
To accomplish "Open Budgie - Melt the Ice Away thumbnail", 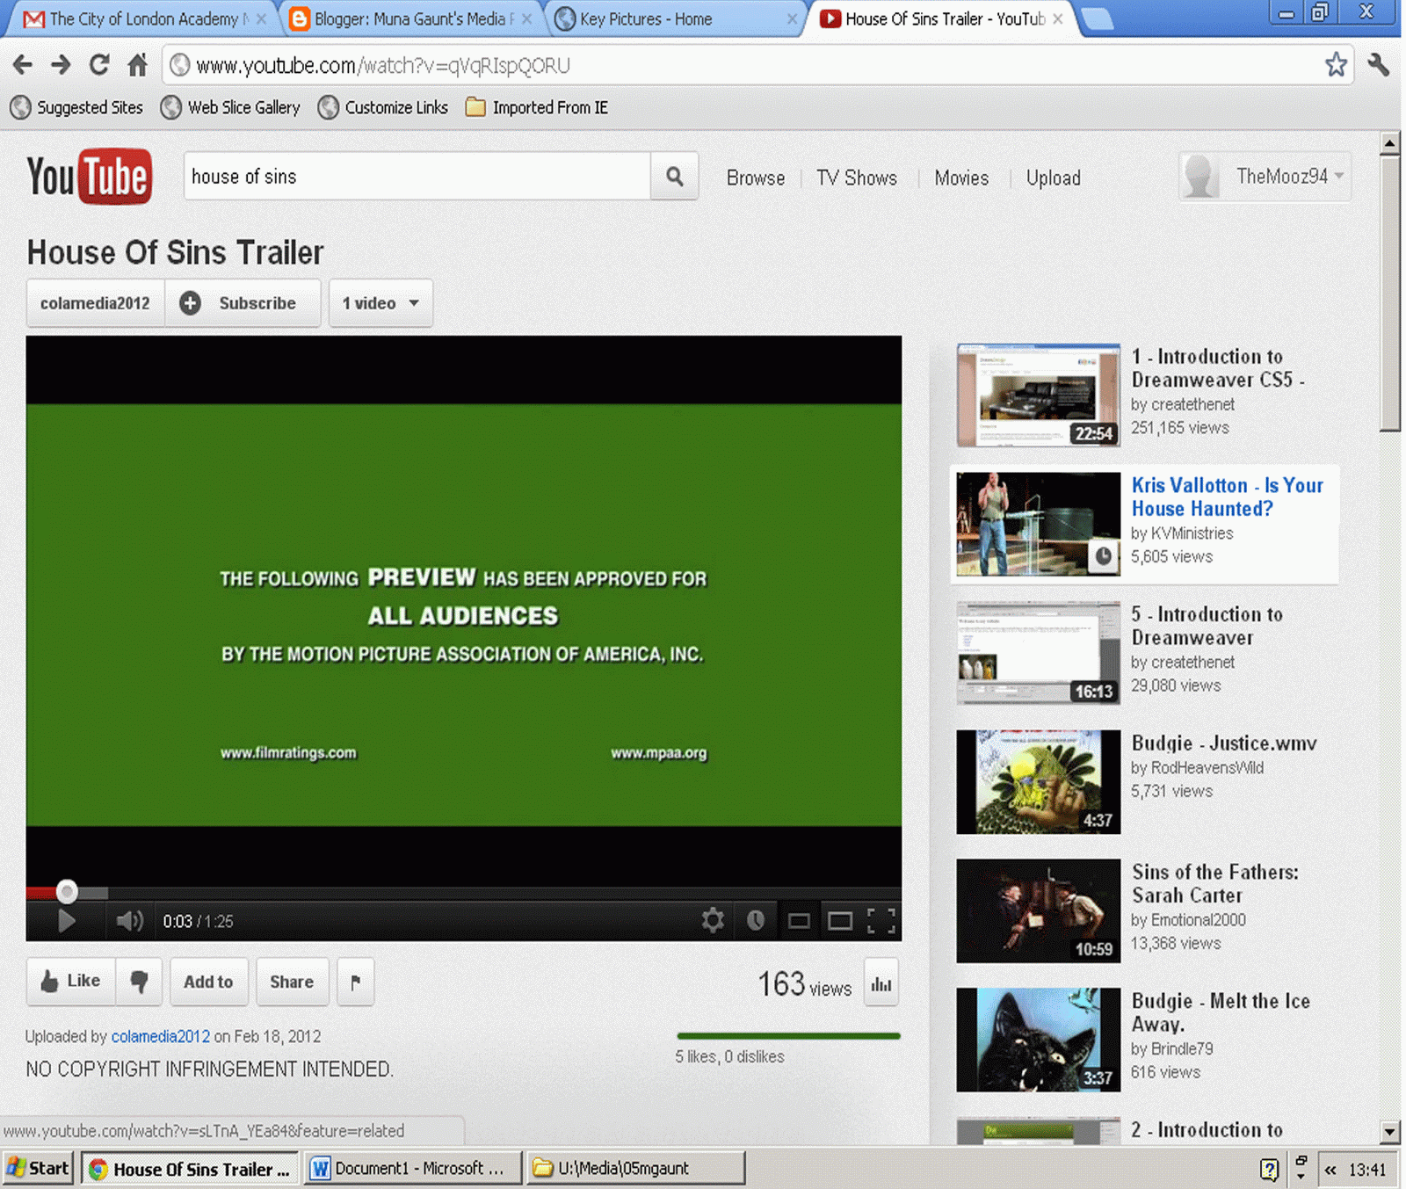I will 1038,1040.
